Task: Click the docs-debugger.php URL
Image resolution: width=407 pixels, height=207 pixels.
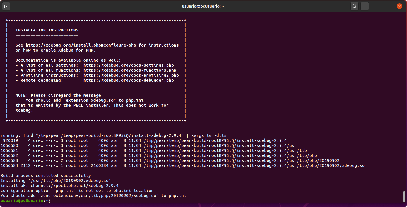Action: tap(128, 80)
